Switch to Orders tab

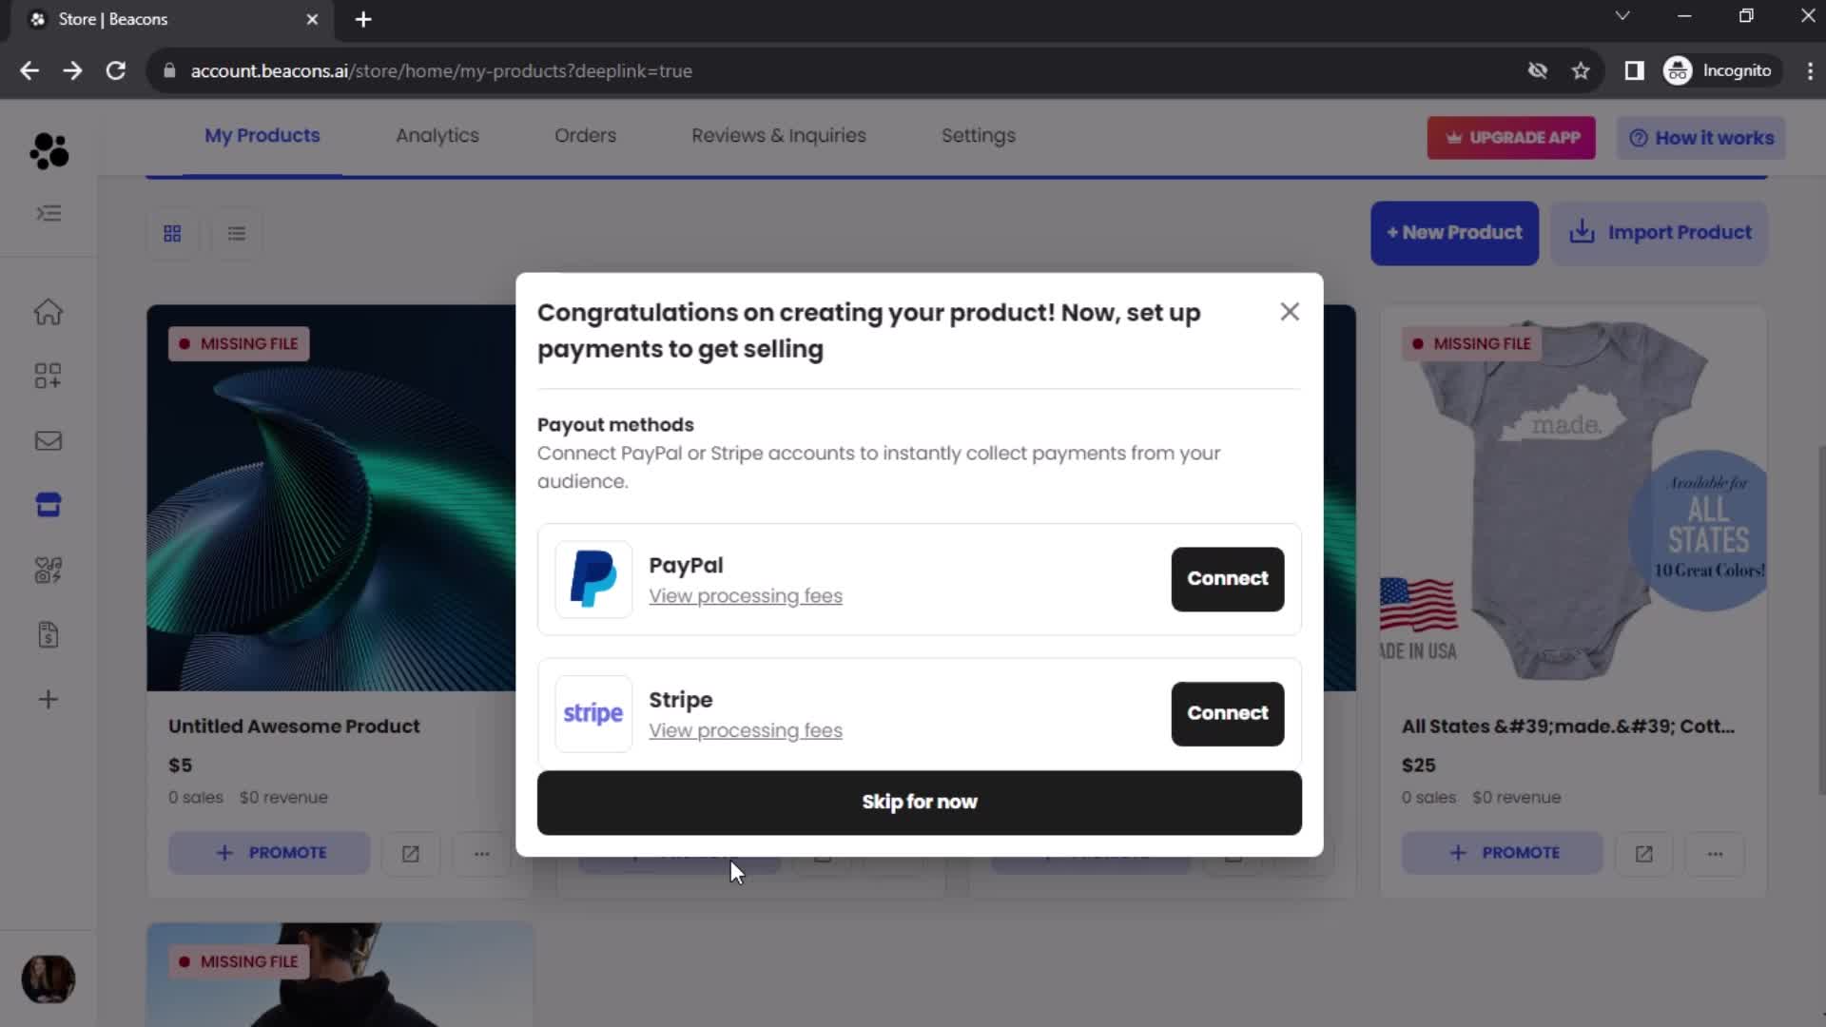pyautogui.click(x=586, y=135)
